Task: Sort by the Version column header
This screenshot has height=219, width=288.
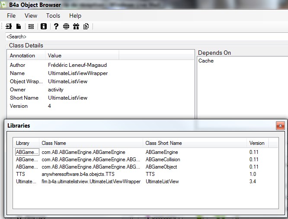Action: coord(257,143)
